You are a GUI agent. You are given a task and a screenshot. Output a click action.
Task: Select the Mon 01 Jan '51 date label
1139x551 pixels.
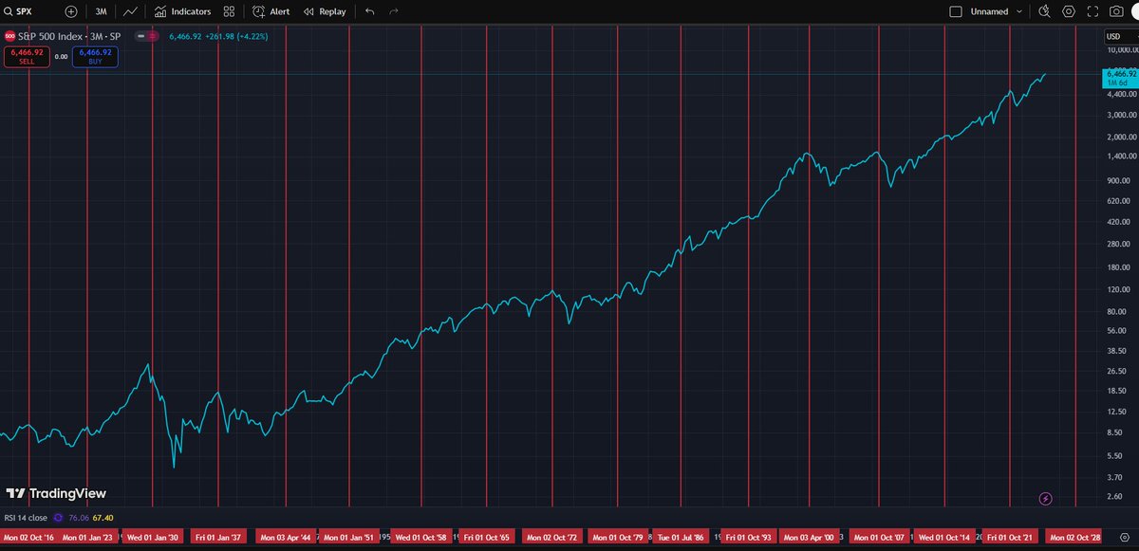click(348, 537)
